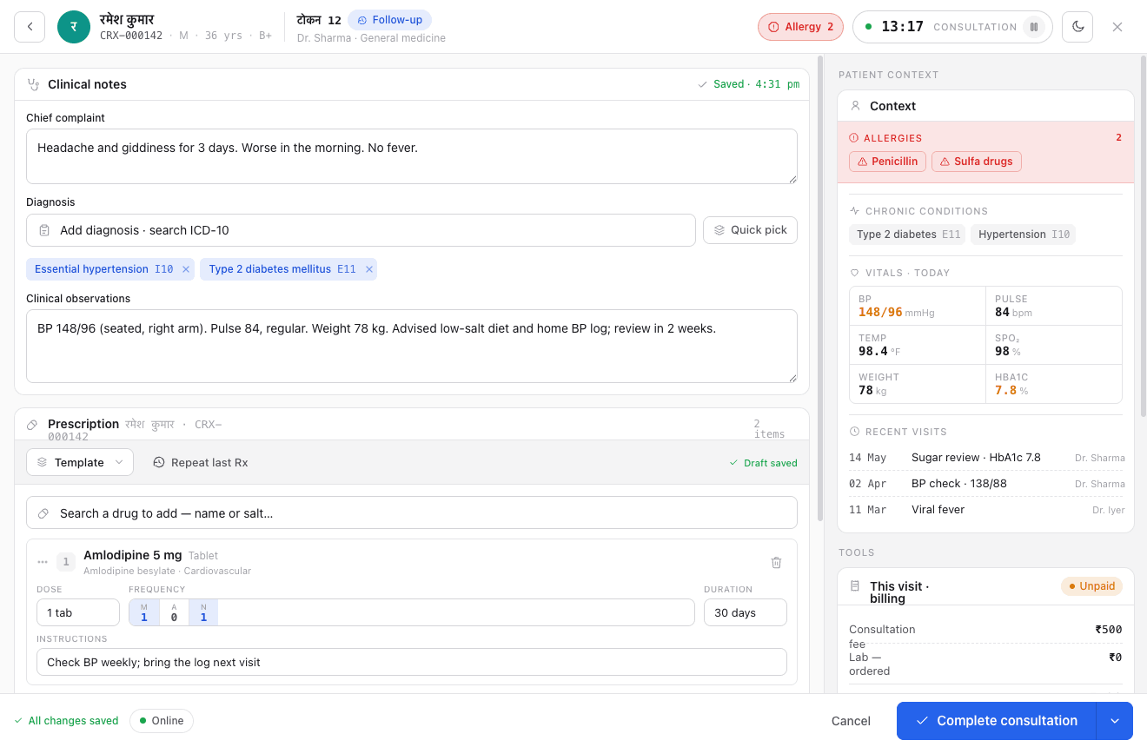Image resolution: width=1147 pixels, height=747 pixels.
Task: Click the All changes saved status
Action: click(x=66, y=721)
